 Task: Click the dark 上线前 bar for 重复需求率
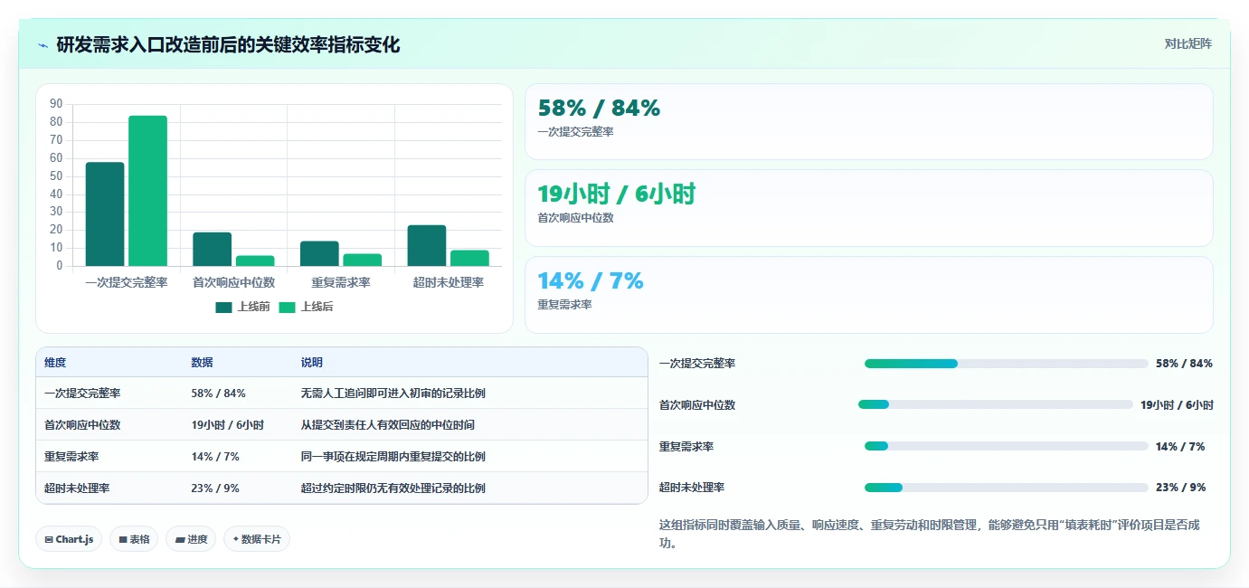[319, 253]
